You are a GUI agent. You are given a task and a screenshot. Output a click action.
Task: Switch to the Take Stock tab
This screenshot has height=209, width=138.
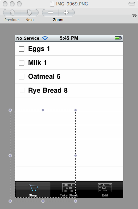(69, 190)
